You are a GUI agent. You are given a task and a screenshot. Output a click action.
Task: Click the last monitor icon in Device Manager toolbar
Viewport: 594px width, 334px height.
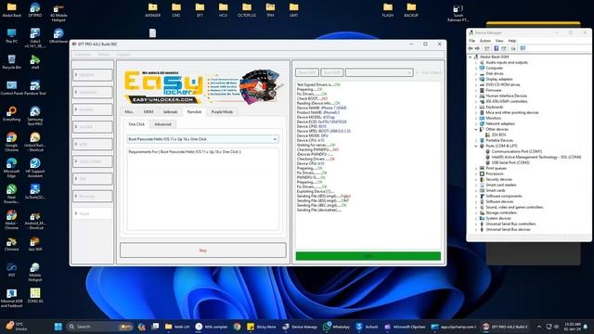523,48
